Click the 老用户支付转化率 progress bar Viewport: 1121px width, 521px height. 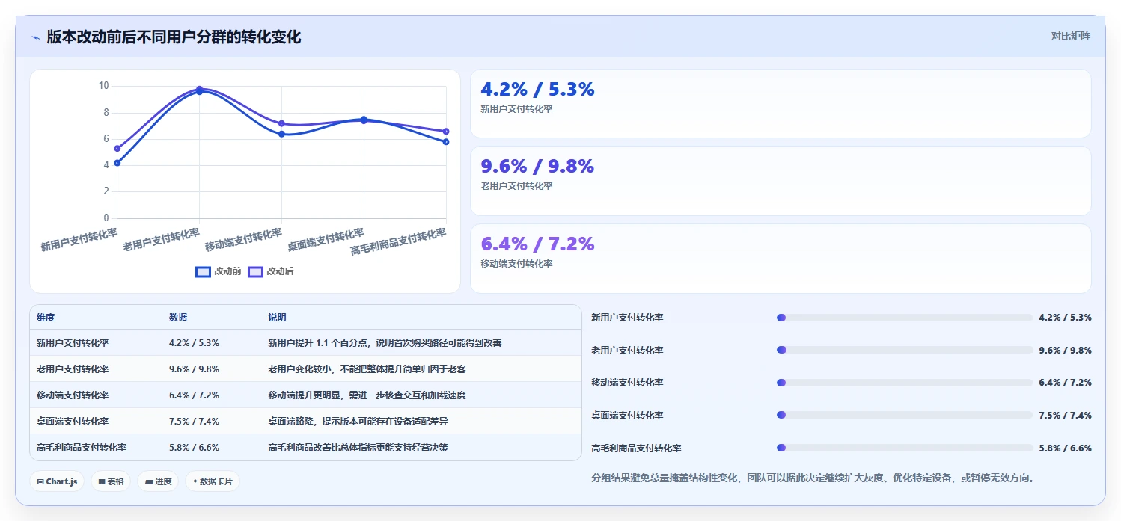[x=905, y=350]
